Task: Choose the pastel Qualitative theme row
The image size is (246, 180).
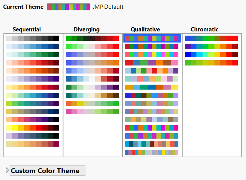Action: click(x=152, y=79)
